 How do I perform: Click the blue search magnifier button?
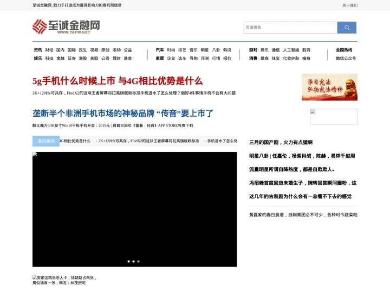point(347,28)
